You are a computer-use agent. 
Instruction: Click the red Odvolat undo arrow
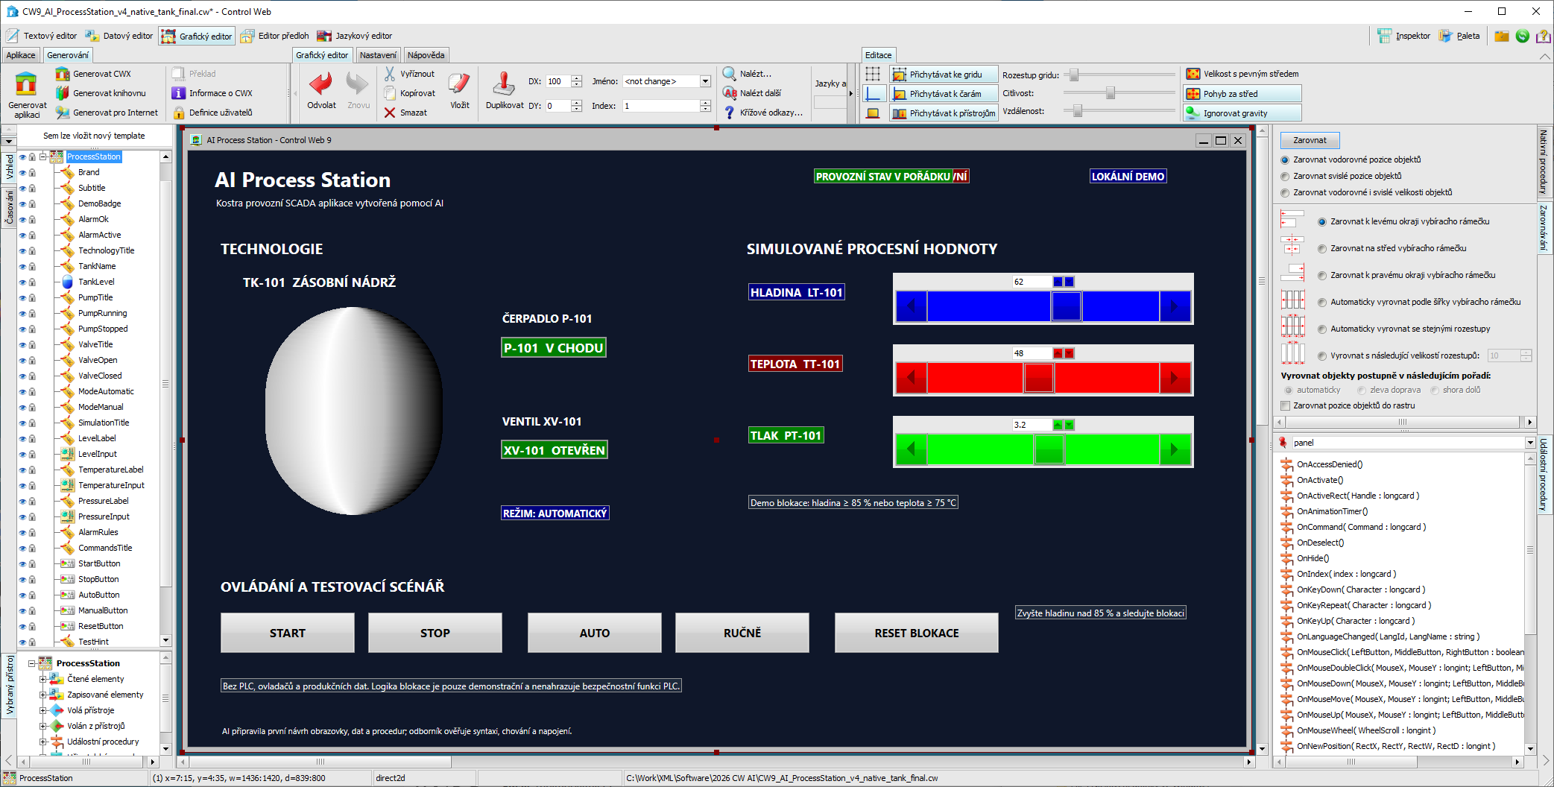321,83
